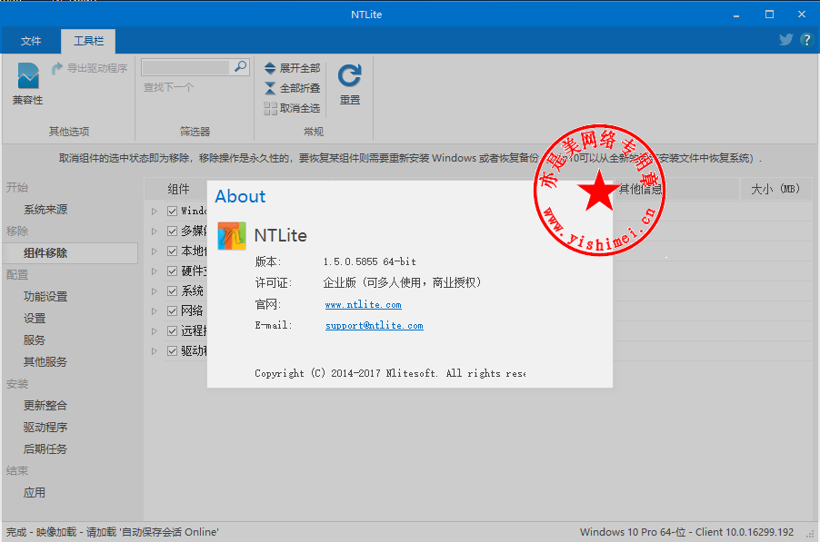Open the www.ntlite.com link

coord(363,305)
